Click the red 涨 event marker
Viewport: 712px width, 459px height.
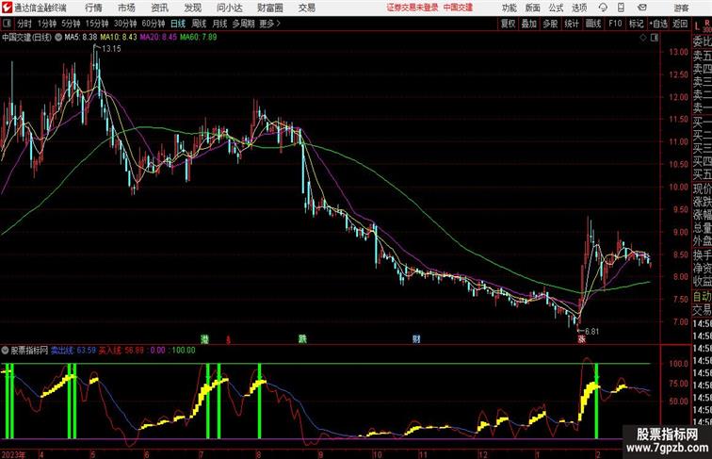582,339
